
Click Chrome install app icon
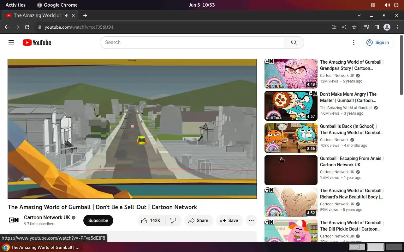pyautogui.click(x=334, y=27)
